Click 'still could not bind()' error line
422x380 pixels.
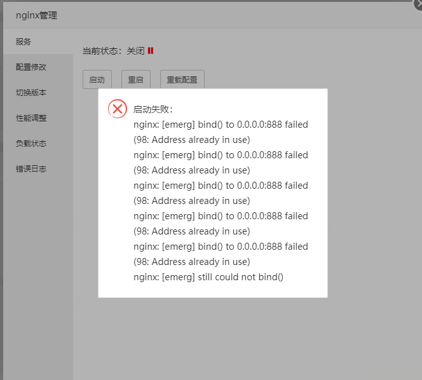tap(208, 277)
